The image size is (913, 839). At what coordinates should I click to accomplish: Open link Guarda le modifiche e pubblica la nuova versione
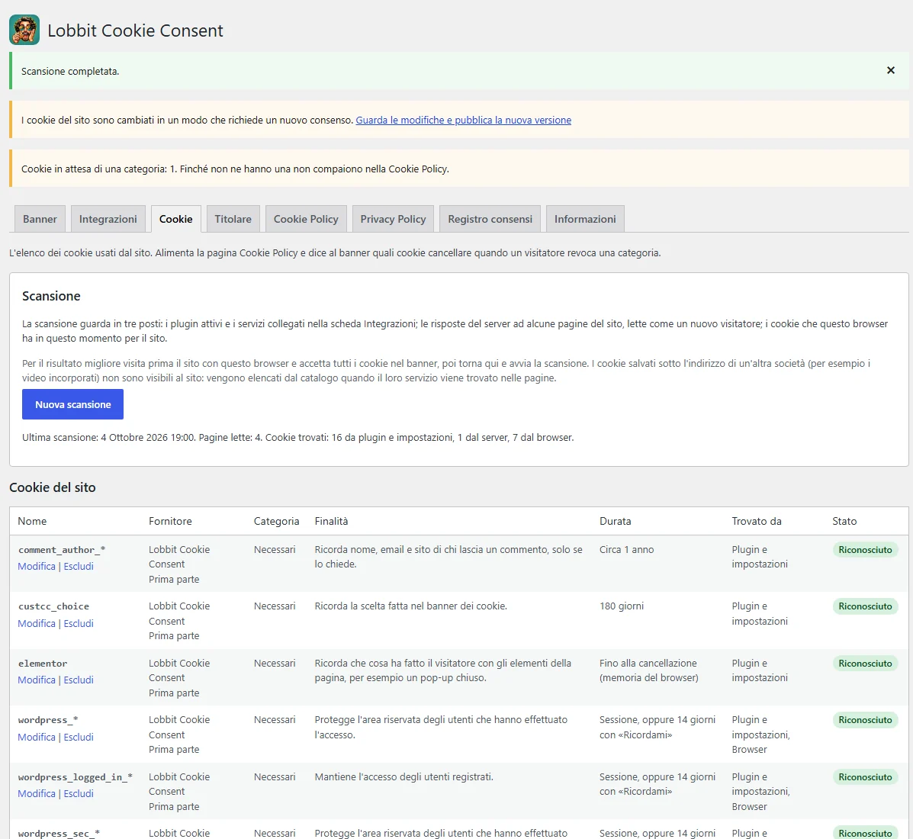click(463, 120)
